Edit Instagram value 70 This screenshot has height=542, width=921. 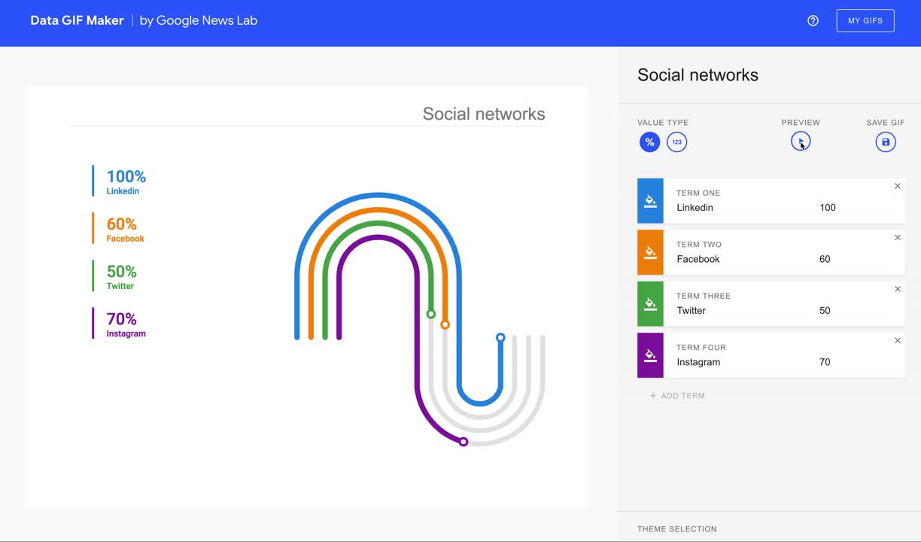point(854,362)
